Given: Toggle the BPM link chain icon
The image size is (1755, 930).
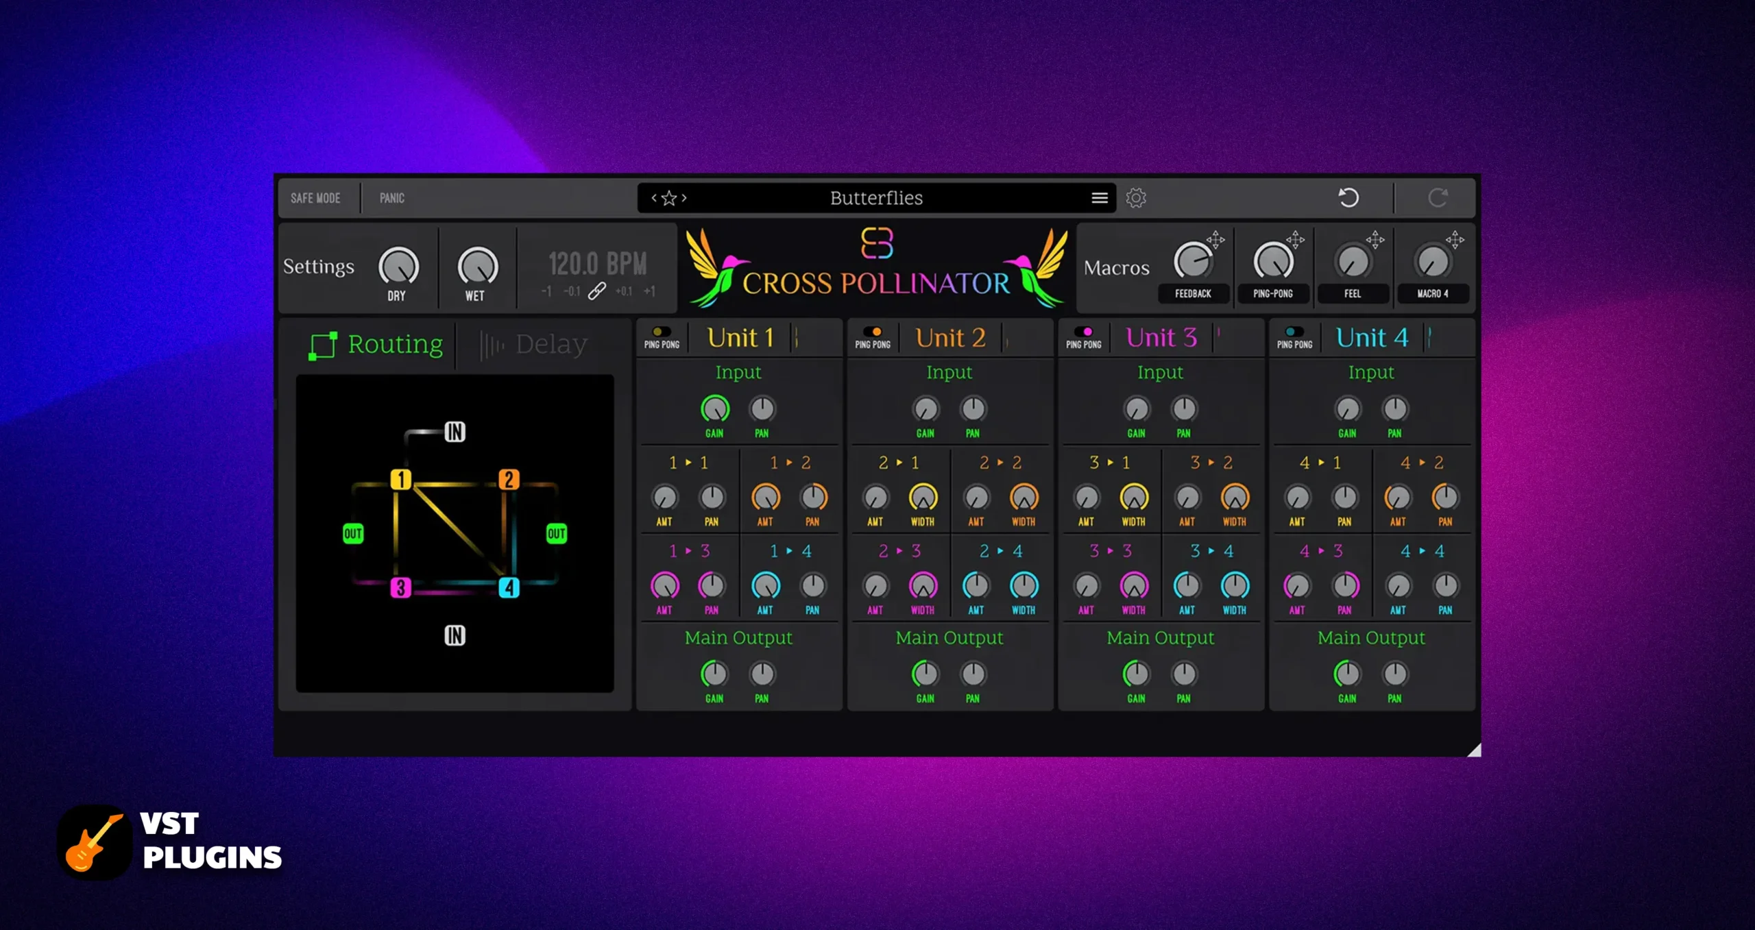Looking at the screenshot, I should tap(597, 291).
